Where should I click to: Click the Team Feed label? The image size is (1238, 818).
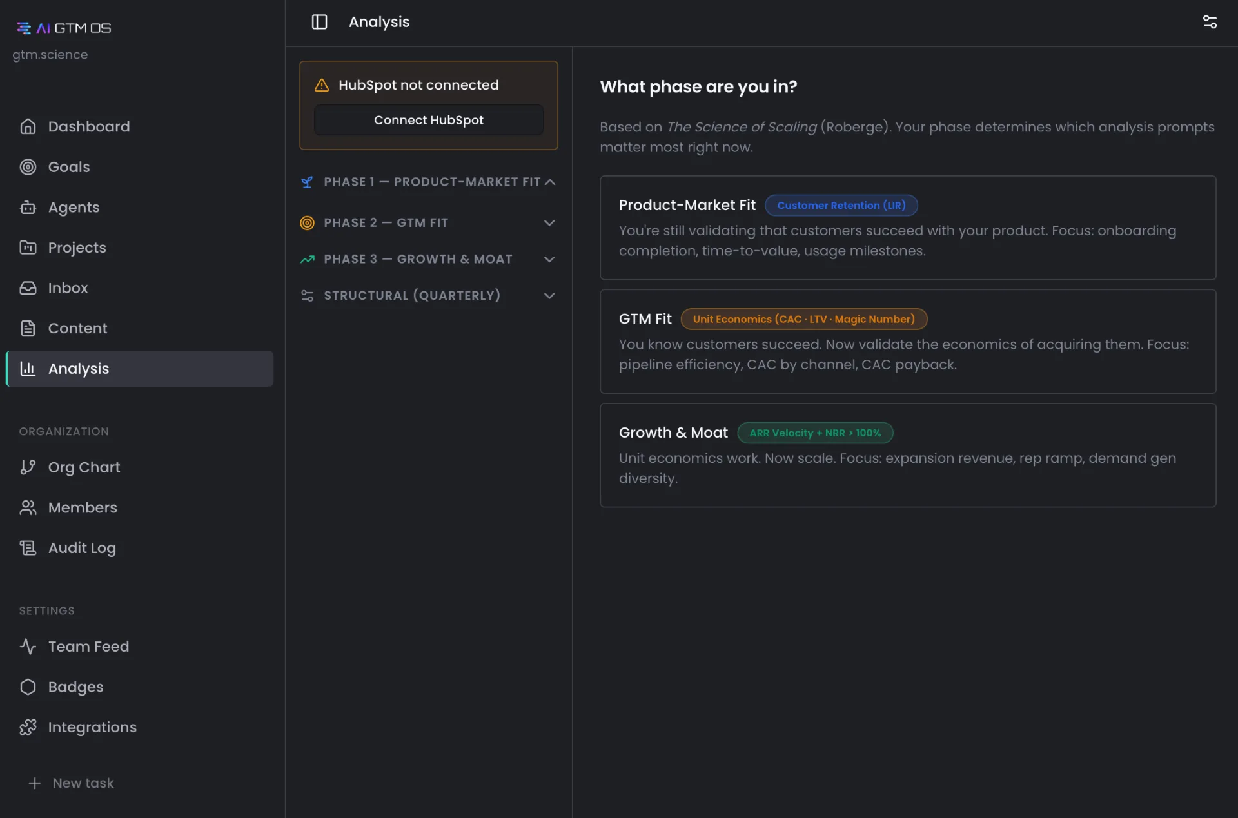[x=88, y=647]
